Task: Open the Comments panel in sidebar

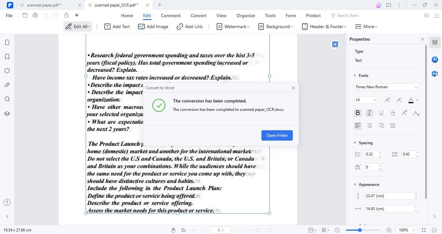Action: tap(7, 71)
